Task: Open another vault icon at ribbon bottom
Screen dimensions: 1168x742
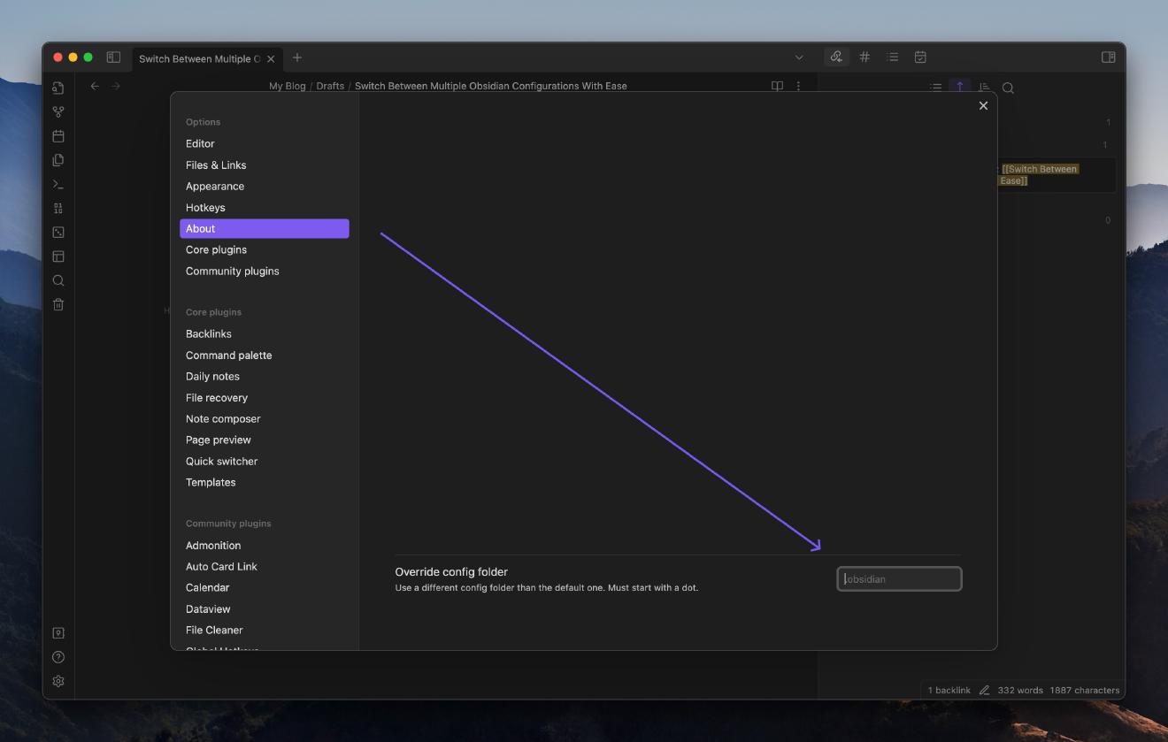Action: pos(58,633)
